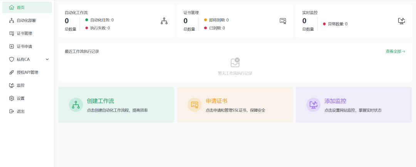
Task: Click the shield icon beside 私有CA
Action: coord(12,59)
